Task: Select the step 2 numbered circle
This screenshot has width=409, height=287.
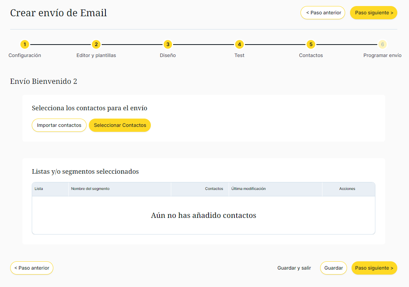Action: pyautogui.click(x=96, y=45)
